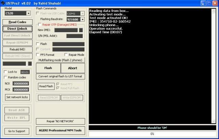
Task: Click the "Reading data from box..." log line
Action: coord(109,11)
